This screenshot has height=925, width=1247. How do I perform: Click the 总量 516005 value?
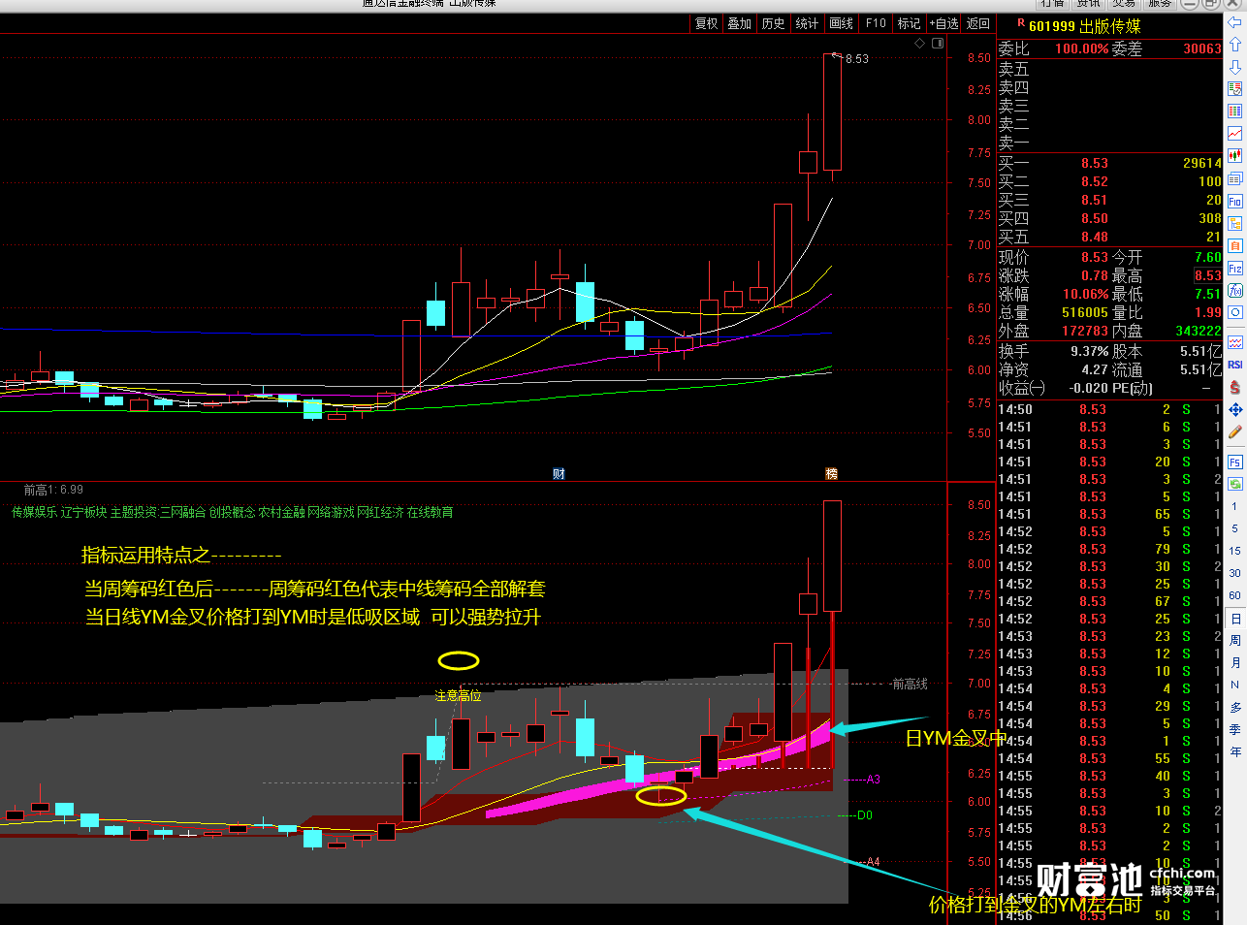[1085, 312]
